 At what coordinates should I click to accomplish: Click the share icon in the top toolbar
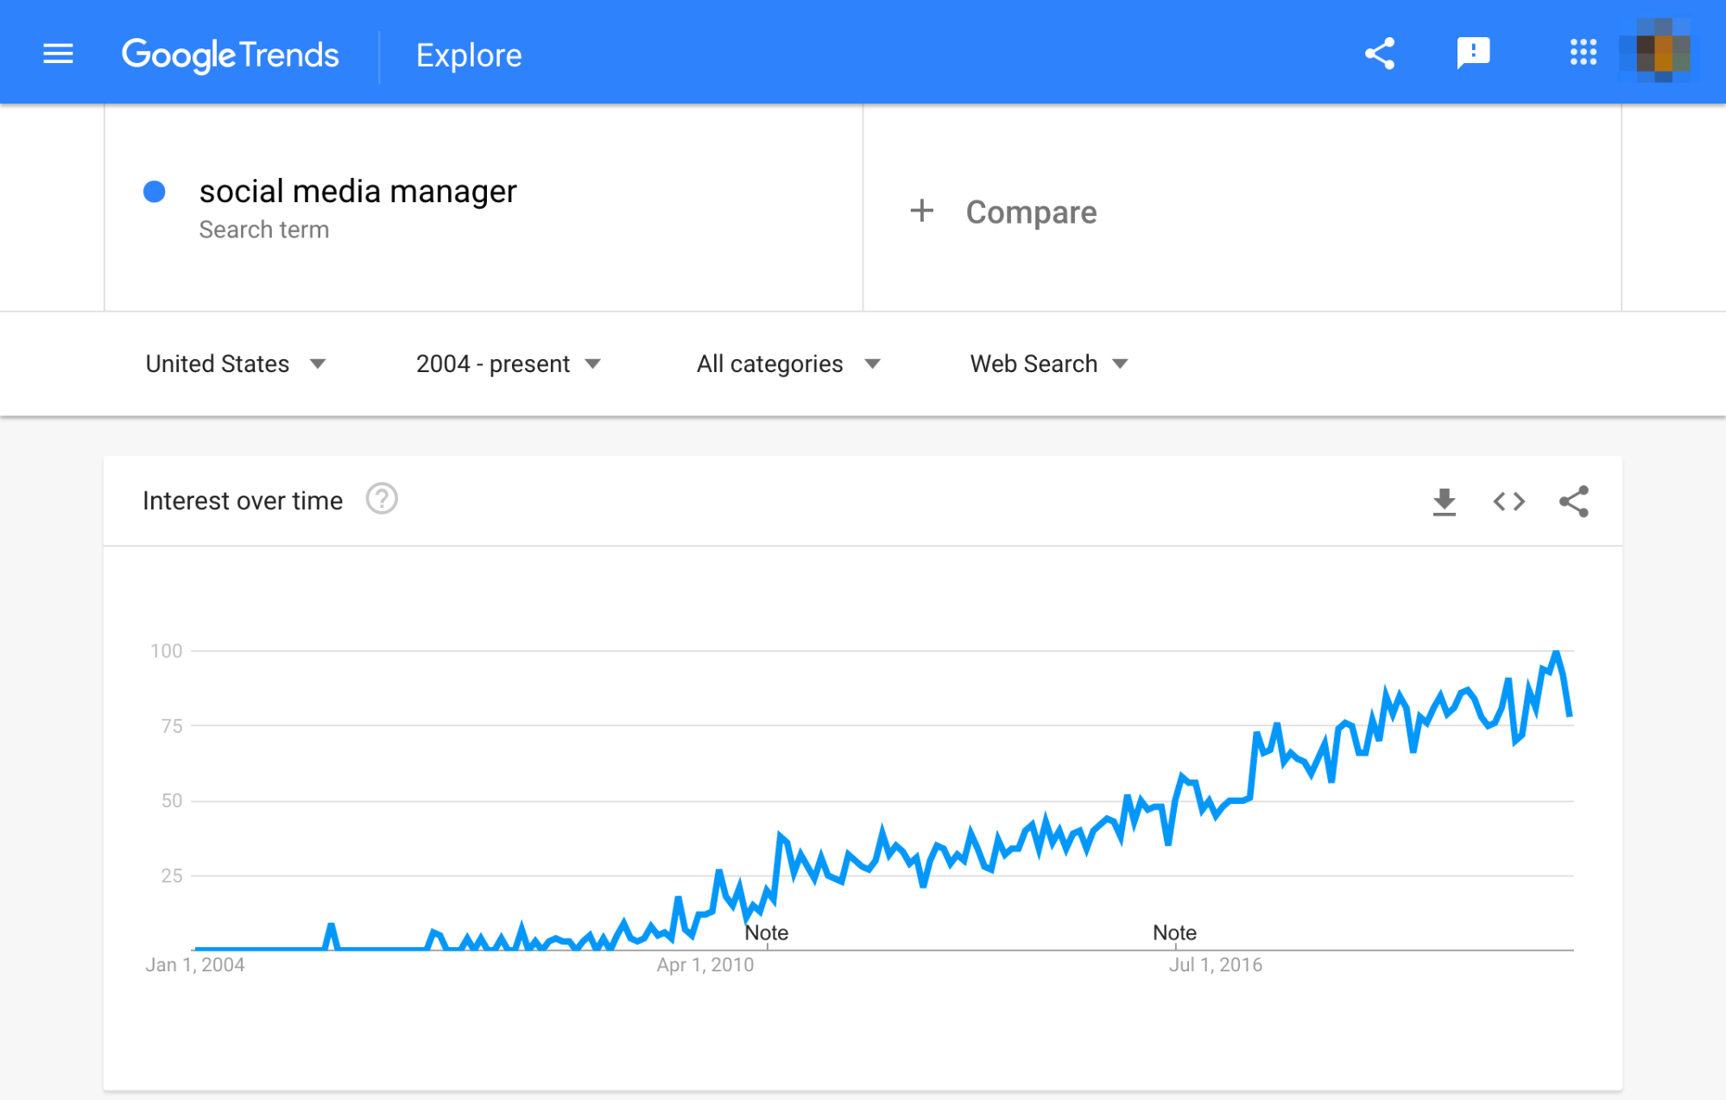(1379, 54)
